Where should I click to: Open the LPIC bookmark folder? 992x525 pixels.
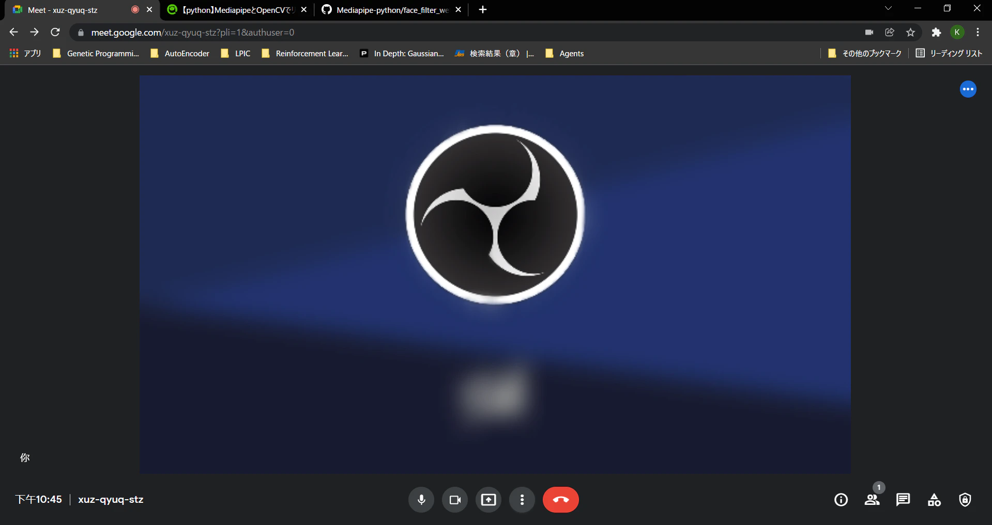pyautogui.click(x=236, y=54)
